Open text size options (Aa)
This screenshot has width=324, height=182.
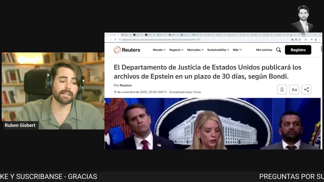tap(294, 89)
